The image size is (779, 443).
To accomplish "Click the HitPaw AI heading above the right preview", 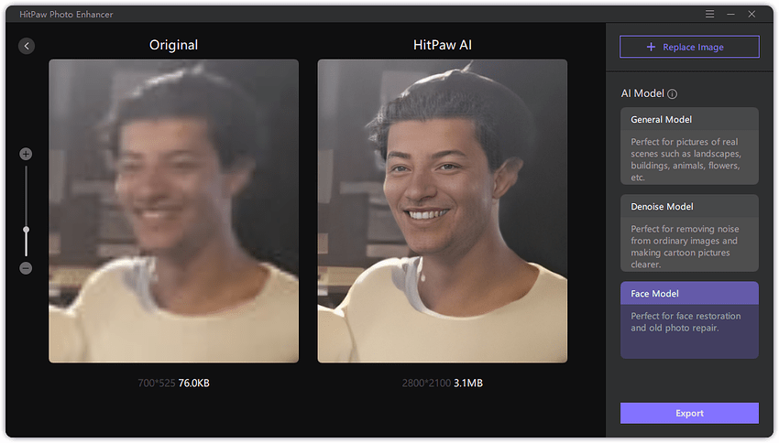I will click(x=442, y=45).
